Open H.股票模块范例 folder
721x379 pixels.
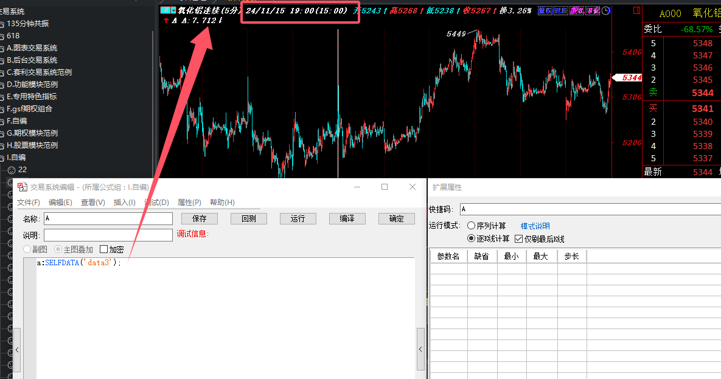pyautogui.click(x=32, y=145)
